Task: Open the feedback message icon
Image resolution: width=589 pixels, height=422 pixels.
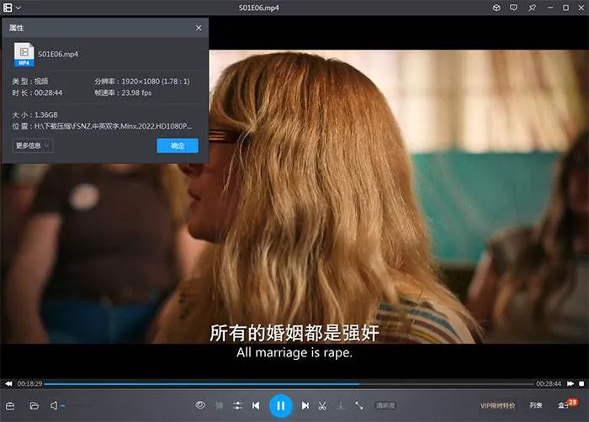Action: pyautogui.click(x=513, y=8)
